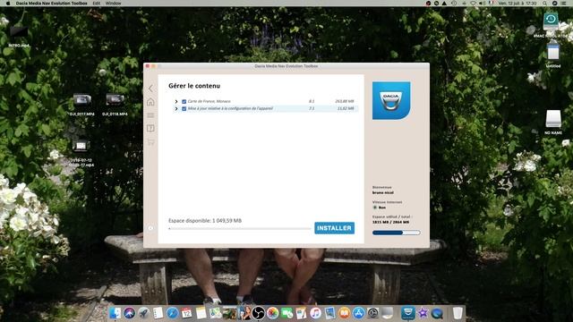Open iMovie from the Dock

point(423,313)
